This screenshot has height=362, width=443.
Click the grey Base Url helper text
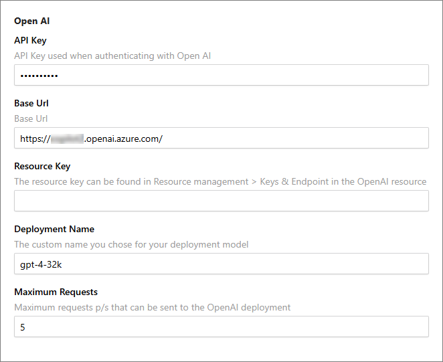[31, 118]
